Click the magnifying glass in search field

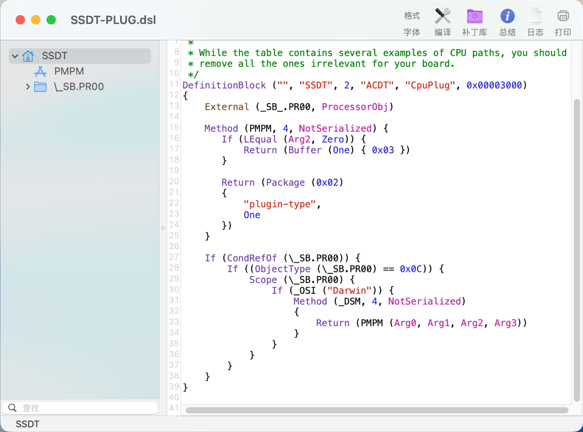point(12,407)
